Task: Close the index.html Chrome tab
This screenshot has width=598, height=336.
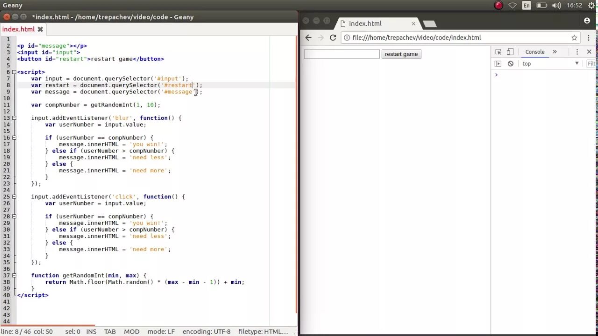Action: click(x=413, y=23)
